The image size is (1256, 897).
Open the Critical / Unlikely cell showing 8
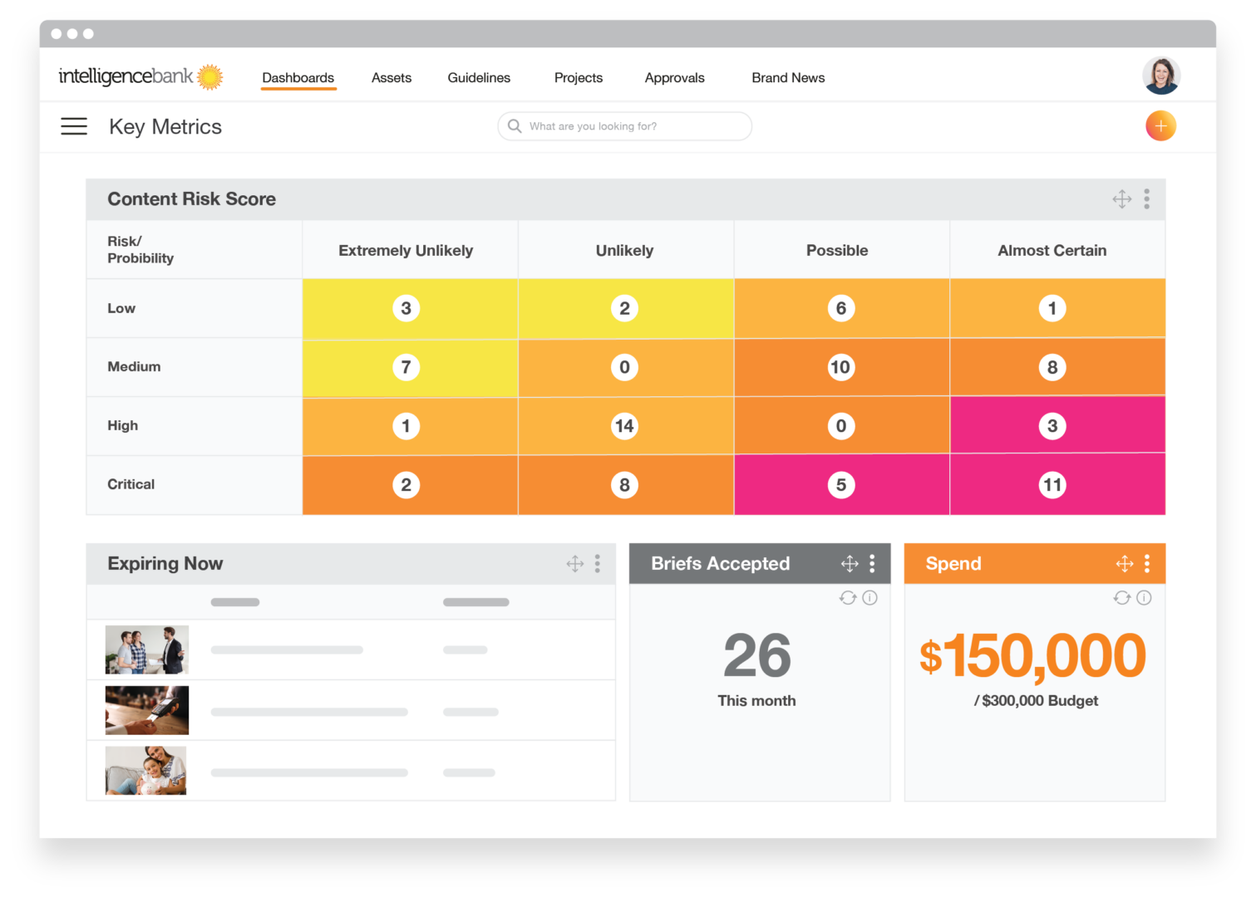click(x=625, y=485)
